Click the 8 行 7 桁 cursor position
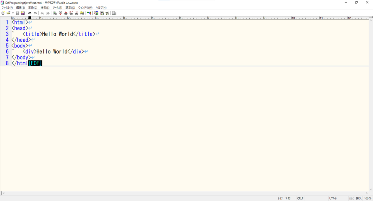The image size is (373, 201). point(284,198)
